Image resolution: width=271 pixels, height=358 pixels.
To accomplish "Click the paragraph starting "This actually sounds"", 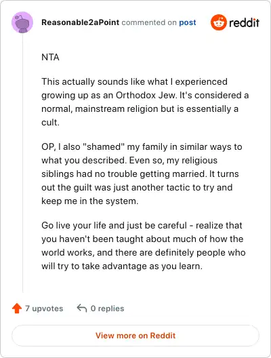I will (x=145, y=102).
